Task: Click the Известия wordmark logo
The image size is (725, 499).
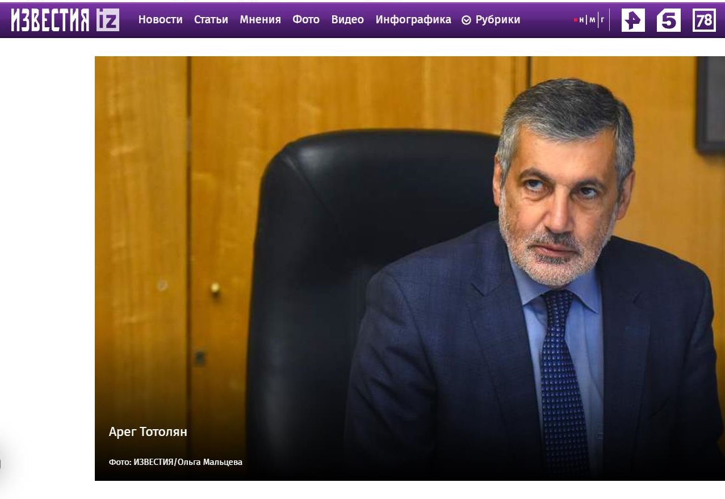Action: coord(51,20)
